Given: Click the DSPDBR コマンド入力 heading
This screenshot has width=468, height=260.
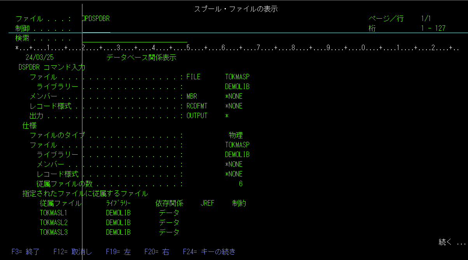Looking at the screenshot, I should coord(52,67).
